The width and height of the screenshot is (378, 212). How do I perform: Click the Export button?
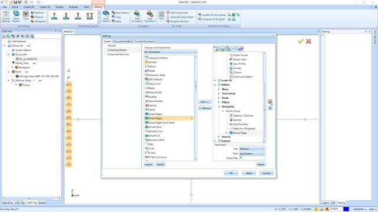160,164
